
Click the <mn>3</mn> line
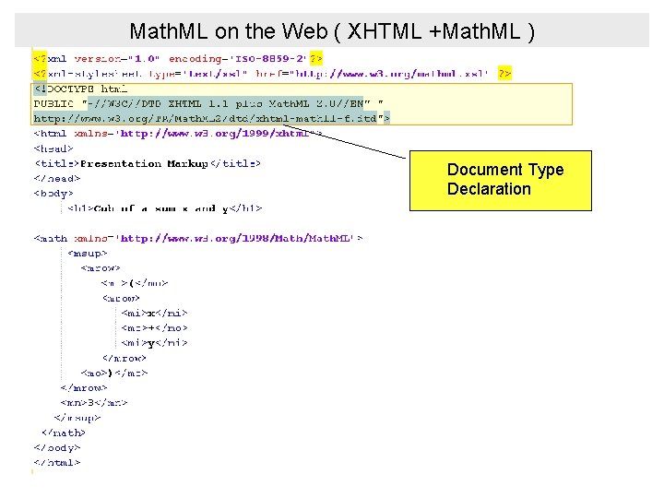point(94,403)
